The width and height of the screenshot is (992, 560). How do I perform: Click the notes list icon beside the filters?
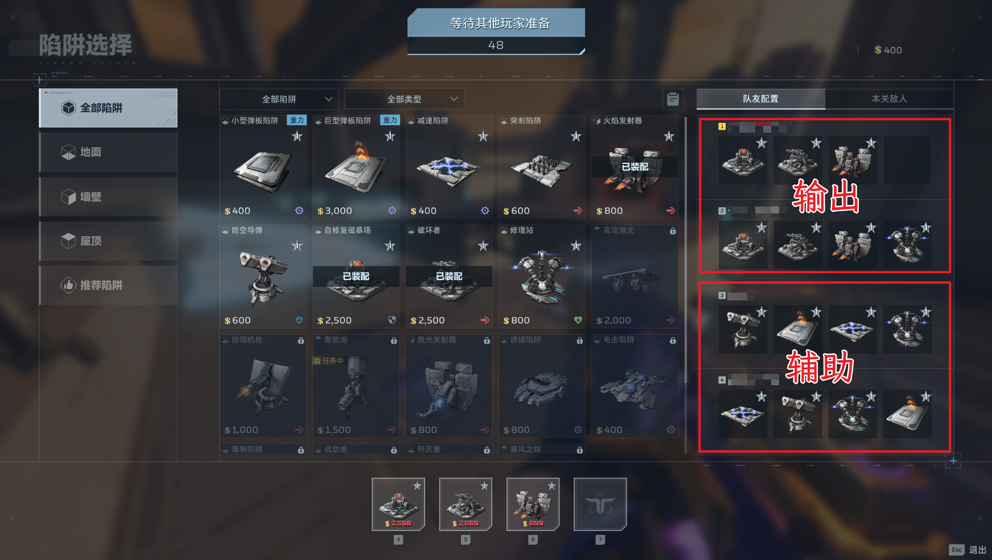tap(673, 99)
